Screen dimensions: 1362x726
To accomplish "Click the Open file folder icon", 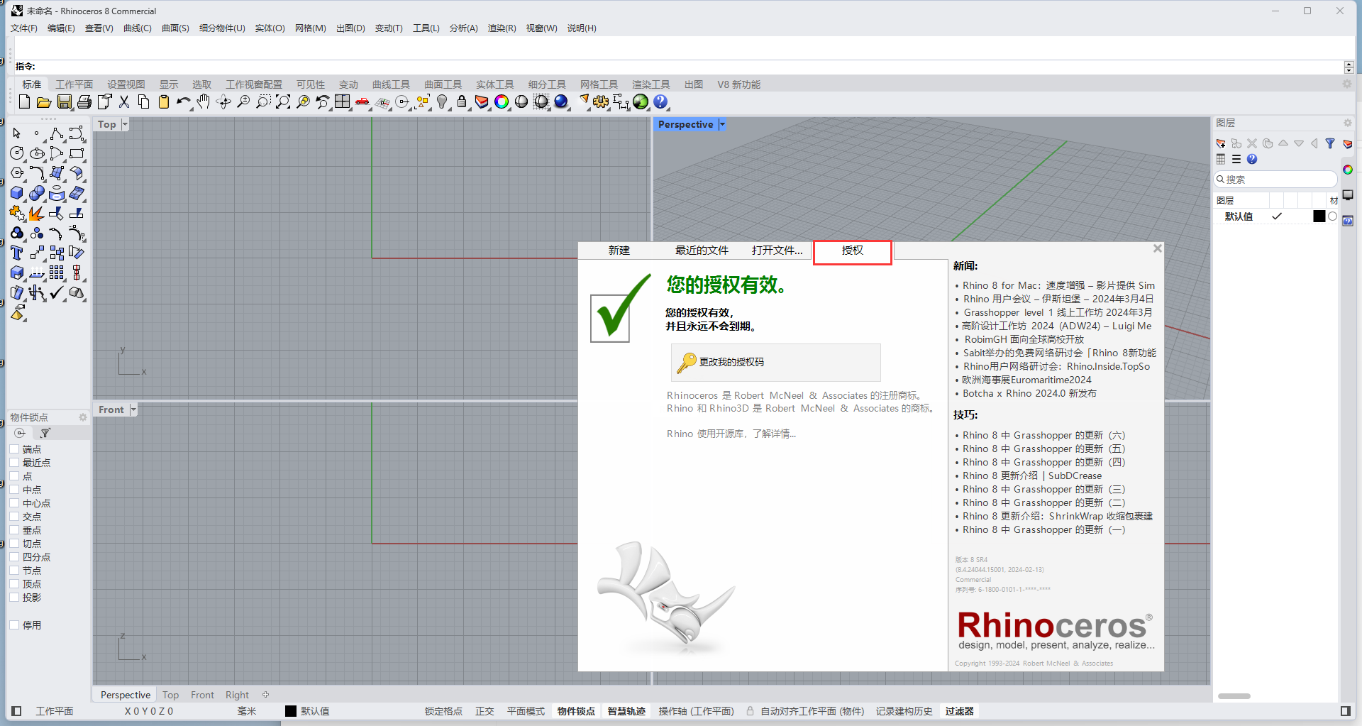I will point(44,102).
